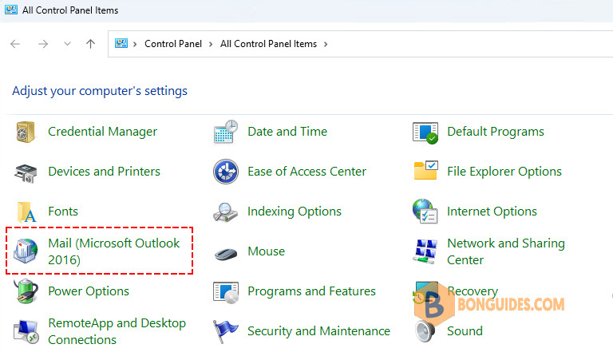This screenshot has width=613, height=356.
Task: Open the Indexing Options magnifier icon
Action: (x=226, y=212)
